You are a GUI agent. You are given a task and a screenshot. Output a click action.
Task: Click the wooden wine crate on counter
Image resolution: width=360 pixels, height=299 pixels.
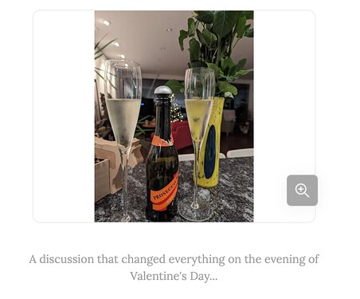[102, 178]
